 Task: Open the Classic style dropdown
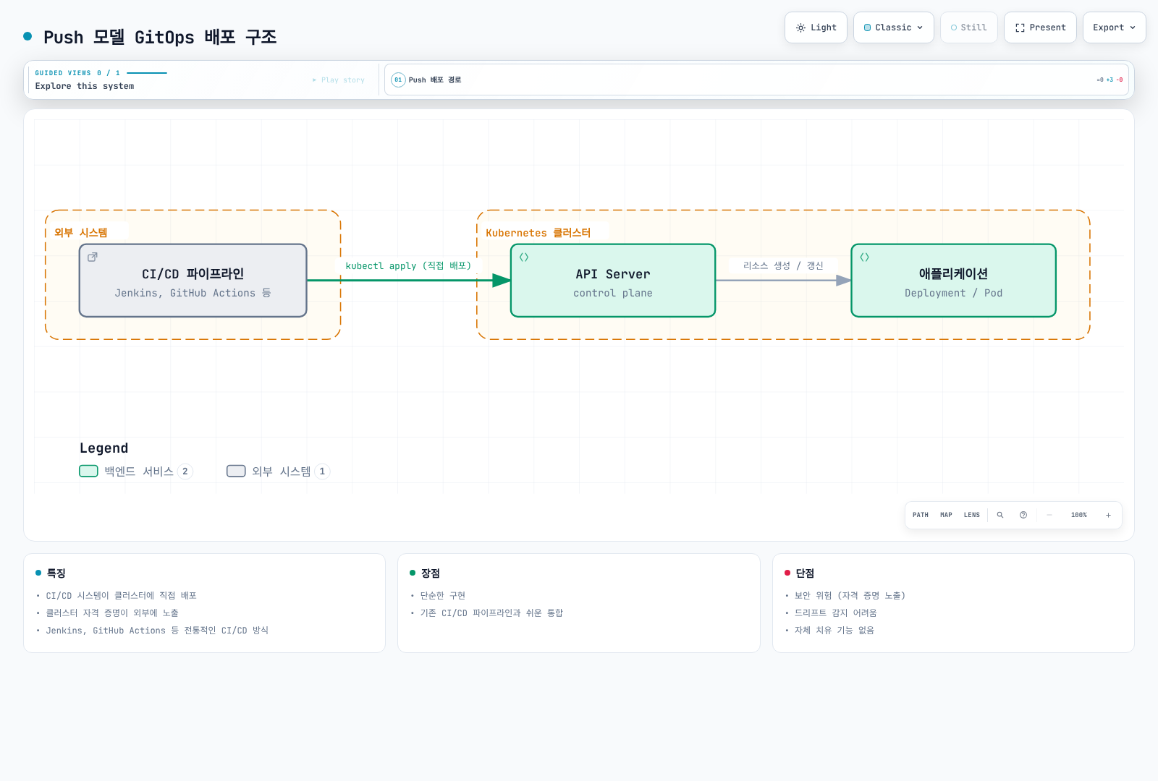pos(893,27)
